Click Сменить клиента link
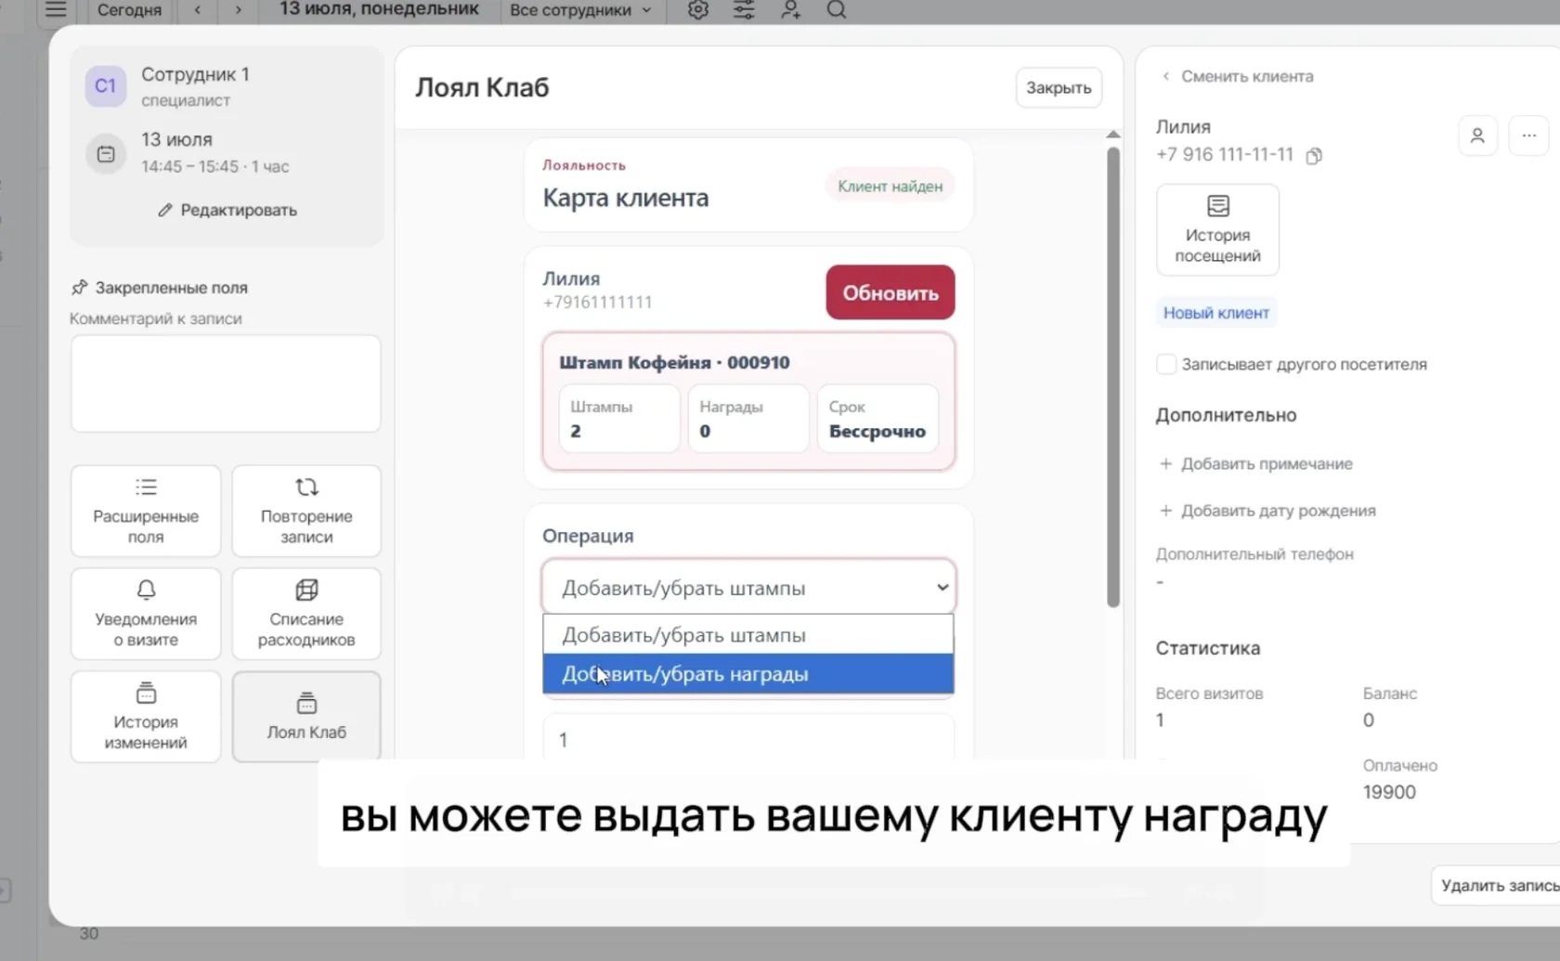Viewport: 1560px width, 961px height. (x=1238, y=76)
